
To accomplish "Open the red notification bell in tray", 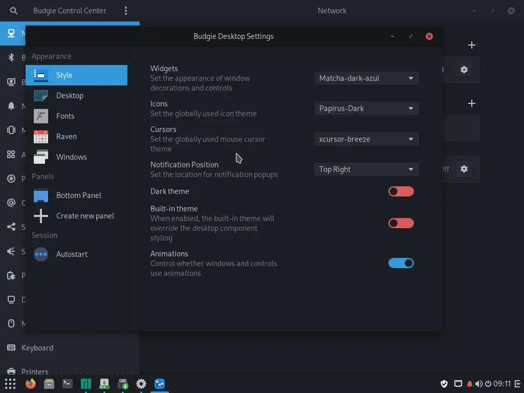I will tap(470, 384).
